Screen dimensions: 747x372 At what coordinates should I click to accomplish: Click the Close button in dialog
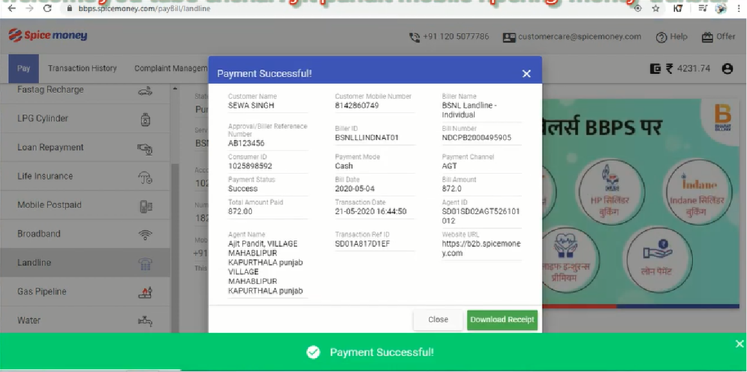coord(438,319)
